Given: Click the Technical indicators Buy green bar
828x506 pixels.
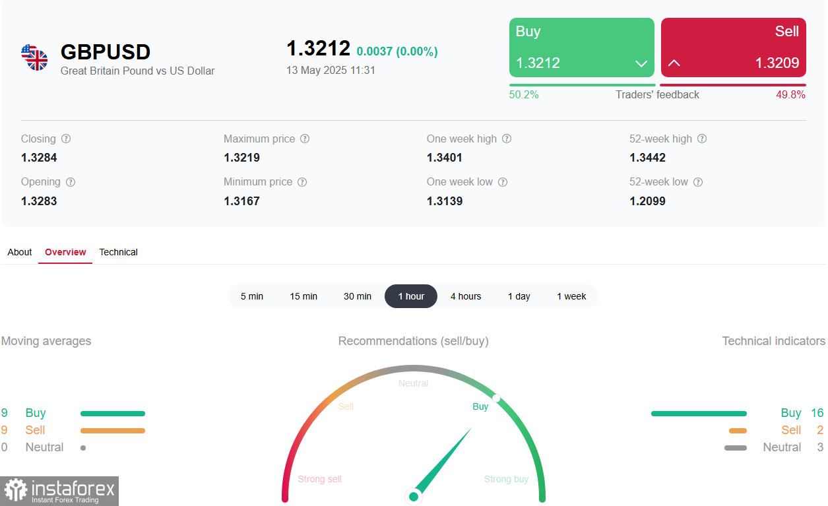Looking at the screenshot, I should click(x=699, y=414).
